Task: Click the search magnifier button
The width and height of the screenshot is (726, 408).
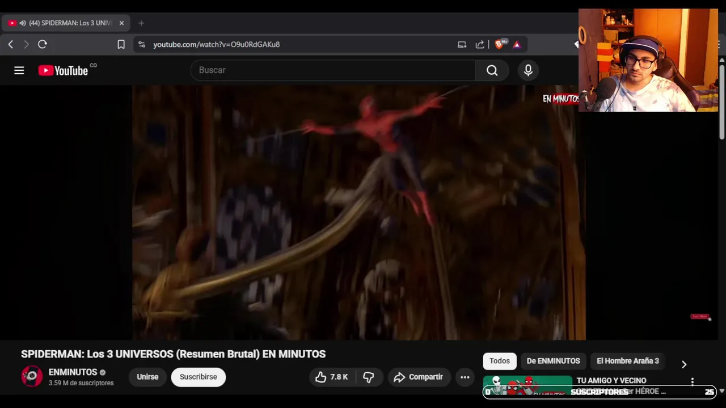Action: point(492,70)
